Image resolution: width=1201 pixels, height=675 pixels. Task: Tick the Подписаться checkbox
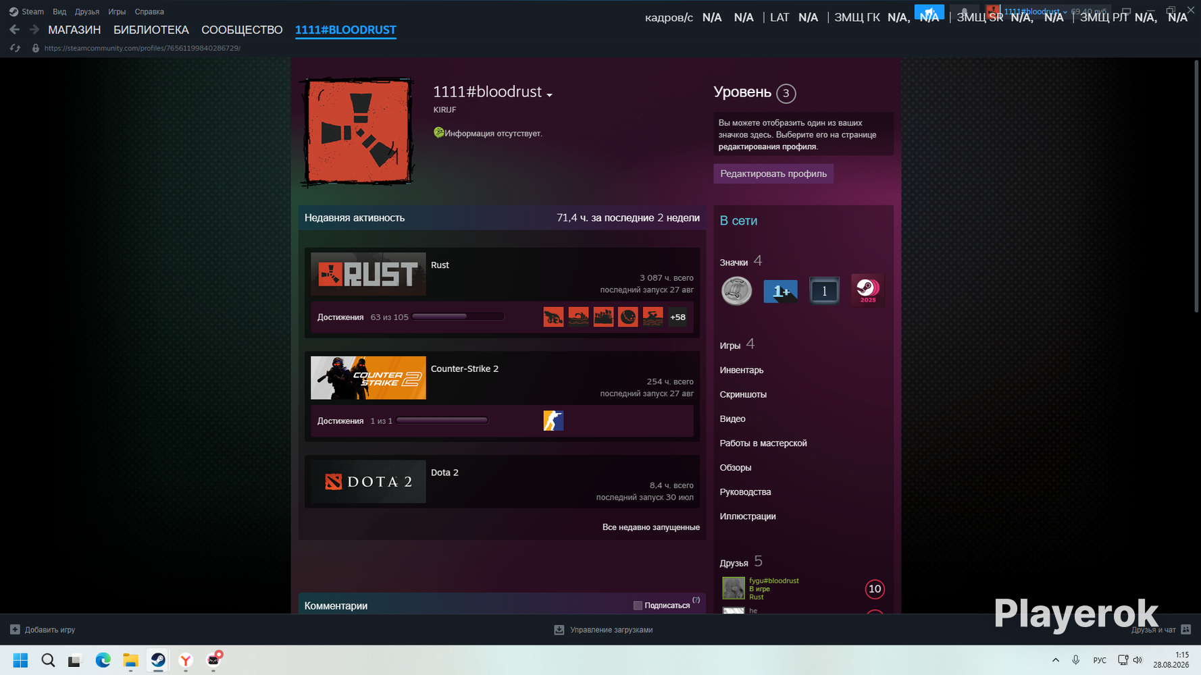click(x=638, y=605)
